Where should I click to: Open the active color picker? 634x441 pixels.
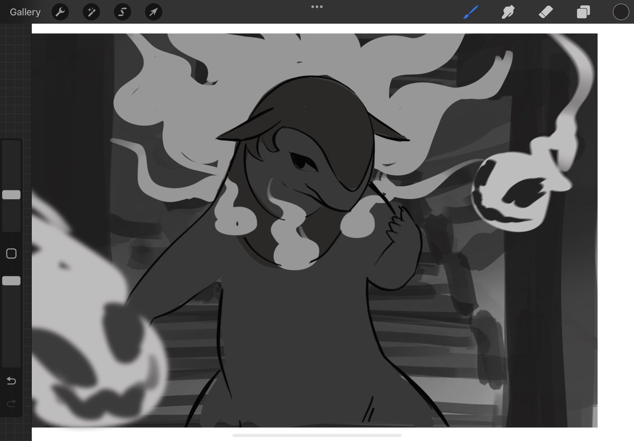click(621, 12)
